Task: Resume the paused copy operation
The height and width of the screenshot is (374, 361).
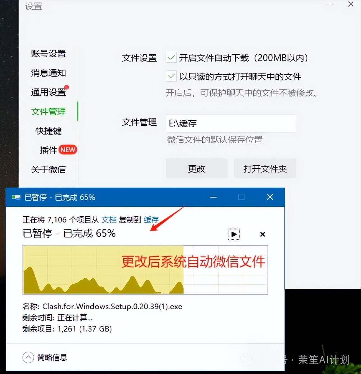Action: pyautogui.click(x=234, y=234)
